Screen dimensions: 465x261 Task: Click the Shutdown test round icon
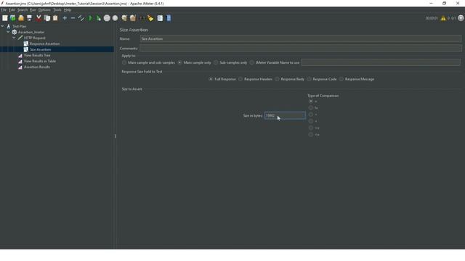click(x=115, y=18)
